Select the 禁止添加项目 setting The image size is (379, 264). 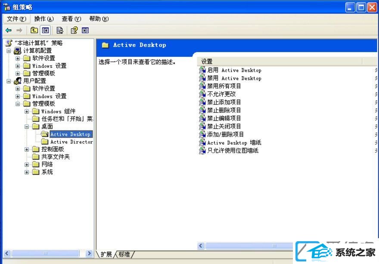point(224,102)
